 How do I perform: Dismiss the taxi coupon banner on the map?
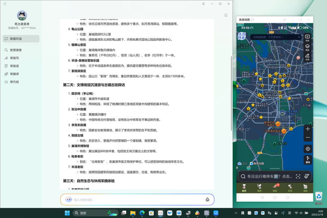point(299,37)
